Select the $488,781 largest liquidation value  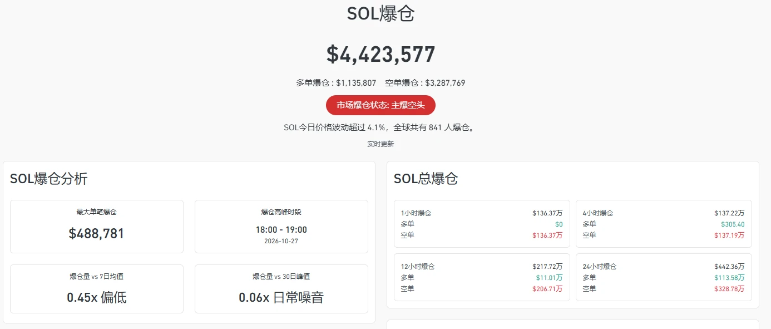click(97, 233)
